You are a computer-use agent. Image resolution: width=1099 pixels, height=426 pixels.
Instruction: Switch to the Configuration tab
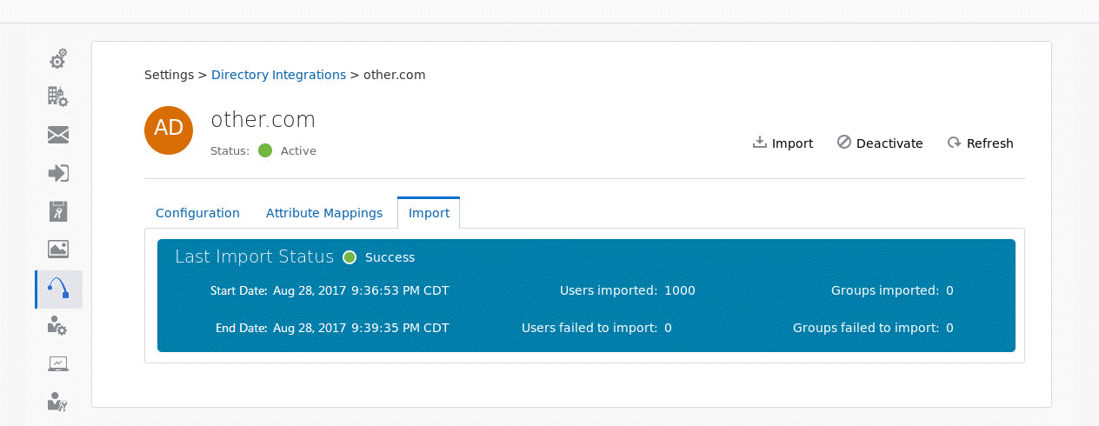(x=197, y=213)
